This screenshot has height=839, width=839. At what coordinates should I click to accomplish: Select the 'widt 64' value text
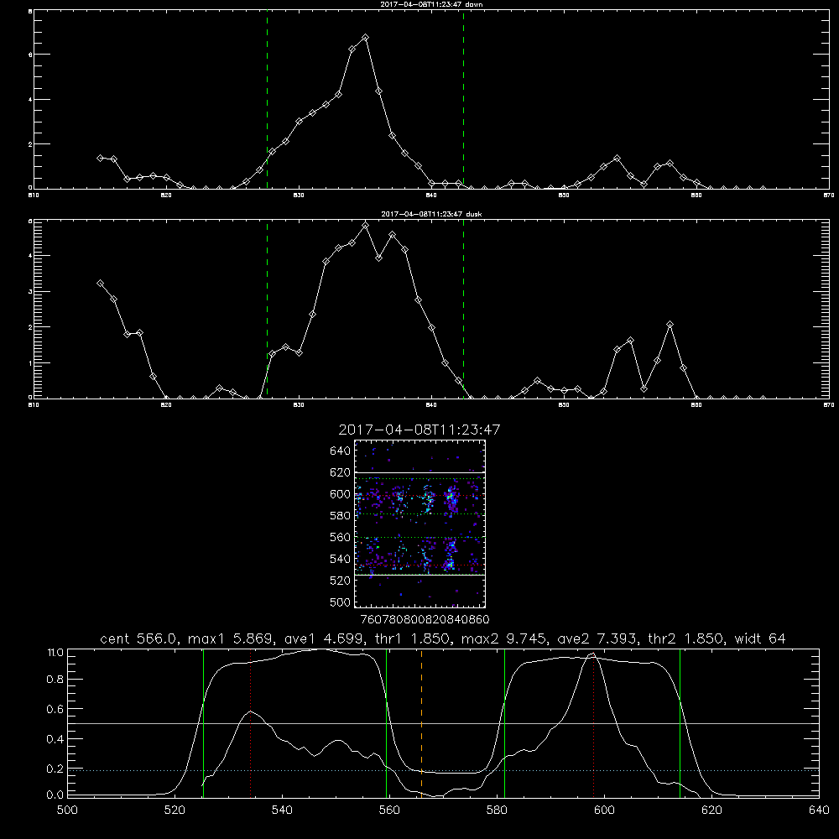[x=760, y=638]
